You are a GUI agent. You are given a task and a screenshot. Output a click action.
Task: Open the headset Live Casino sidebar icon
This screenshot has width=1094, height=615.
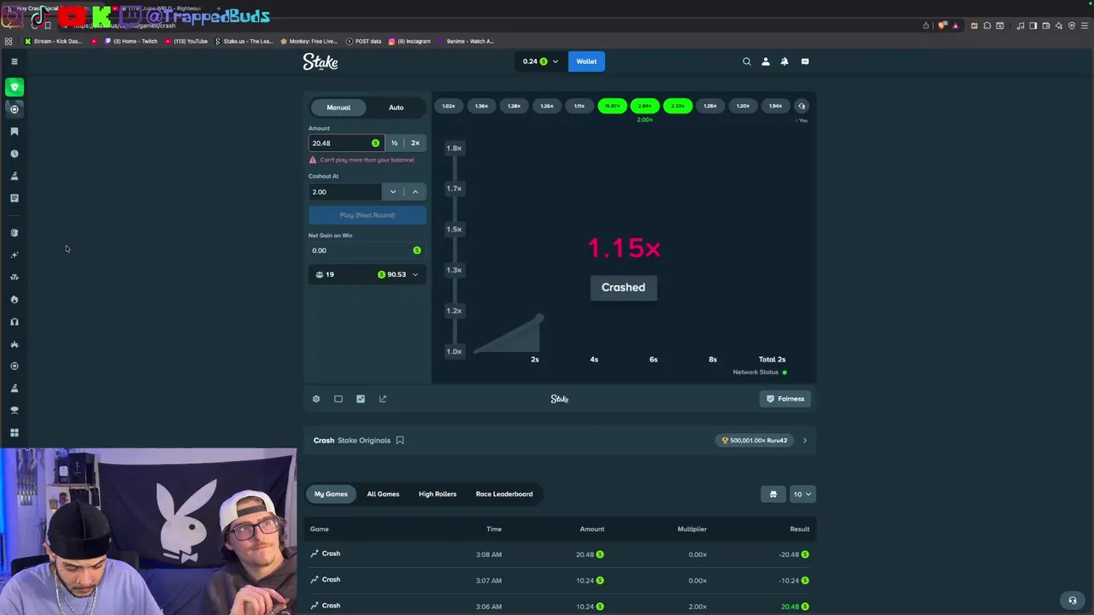point(15,322)
